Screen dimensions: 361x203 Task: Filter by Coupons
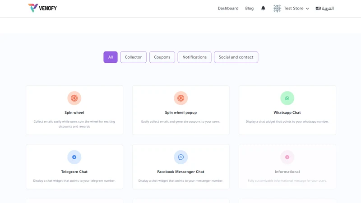tap(162, 57)
